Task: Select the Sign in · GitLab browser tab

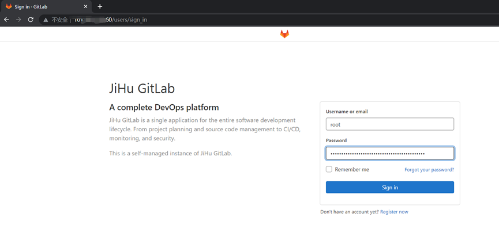Action: (x=46, y=6)
